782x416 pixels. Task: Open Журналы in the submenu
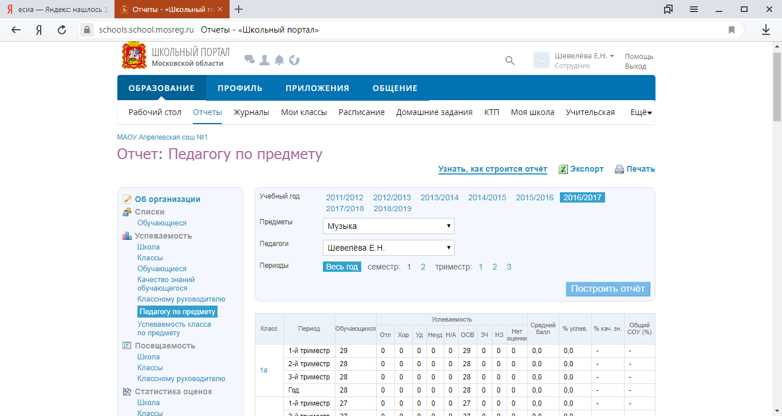251,112
